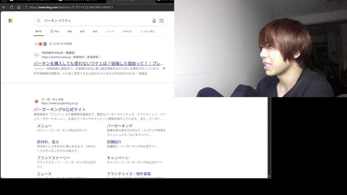Click the cluster of favicons beside the result count
The height and width of the screenshot is (195, 347).
pyautogui.click(x=41, y=44)
